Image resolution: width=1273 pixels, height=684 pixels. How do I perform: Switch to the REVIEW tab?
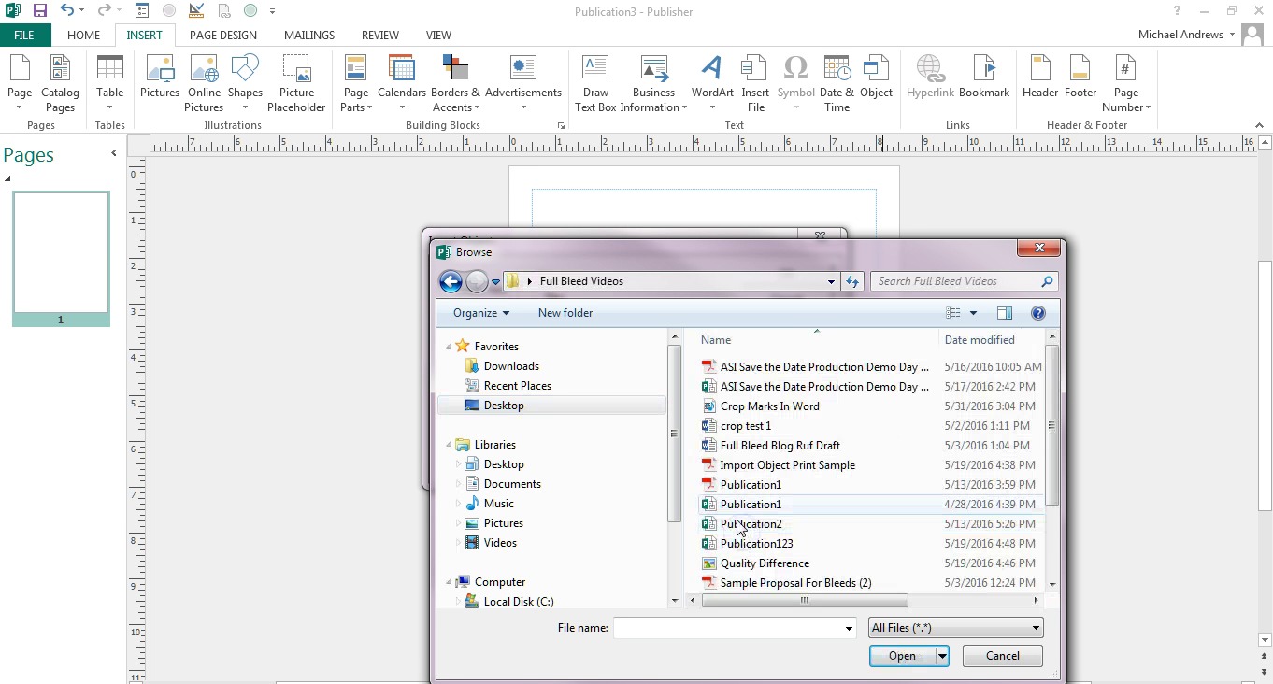coord(380,35)
